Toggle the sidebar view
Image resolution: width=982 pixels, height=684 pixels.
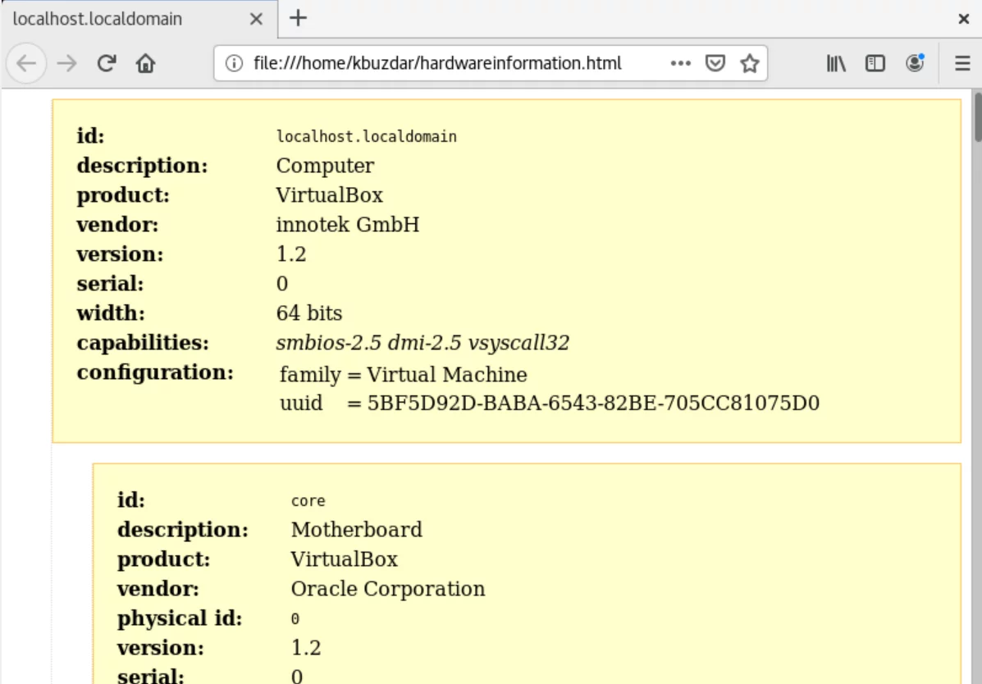[x=875, y=63]
